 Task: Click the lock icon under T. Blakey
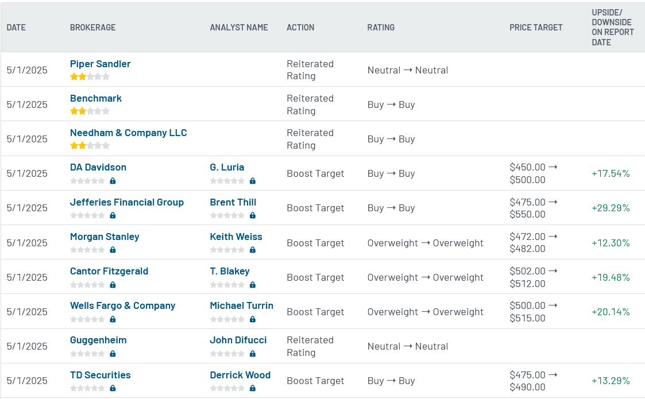(x=253, y=285)
